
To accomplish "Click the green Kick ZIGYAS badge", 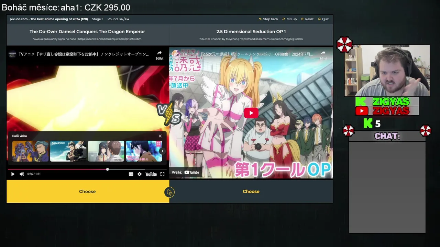I will (x=387, y=102).
